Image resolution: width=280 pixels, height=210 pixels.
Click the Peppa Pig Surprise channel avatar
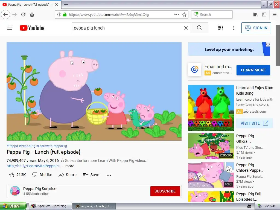(15, 191)
